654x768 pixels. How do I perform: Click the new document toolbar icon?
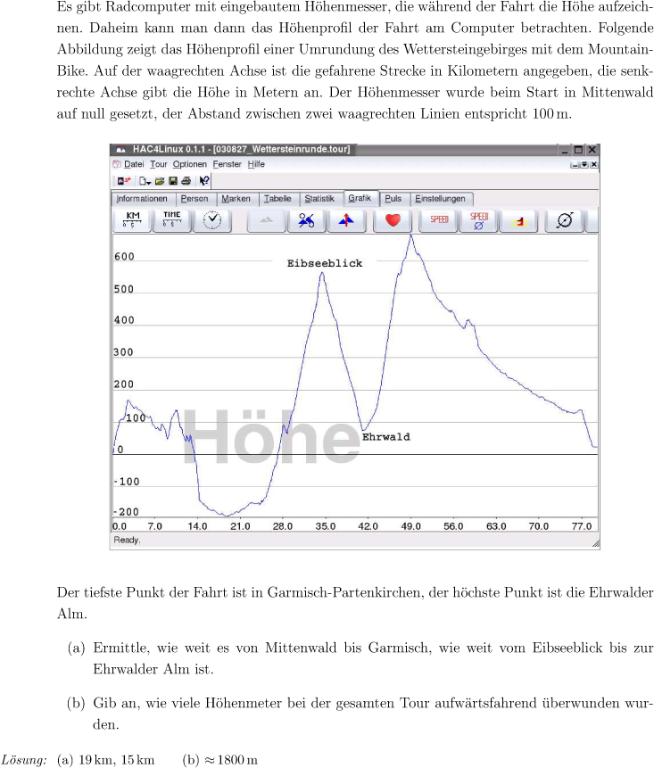coord(145,181)
